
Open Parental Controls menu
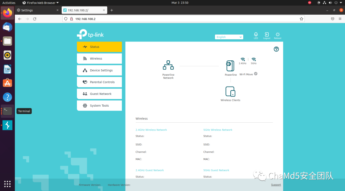click(x=99, y=82)
